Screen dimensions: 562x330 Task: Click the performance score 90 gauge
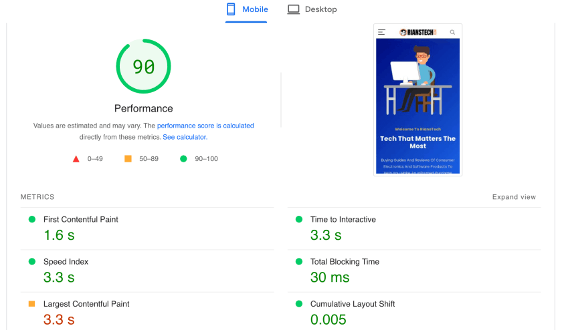click(x=143, y=66)
